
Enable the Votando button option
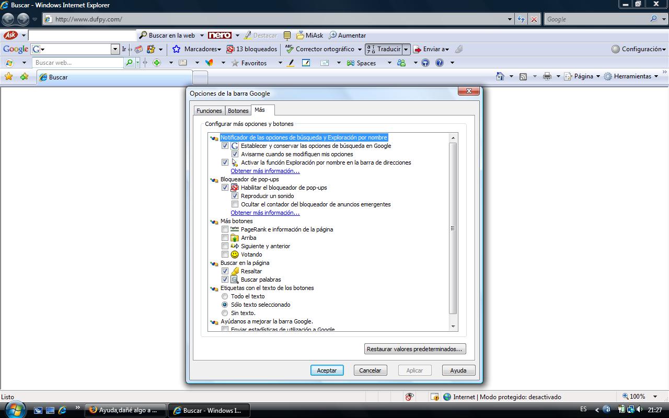(225, 254)
